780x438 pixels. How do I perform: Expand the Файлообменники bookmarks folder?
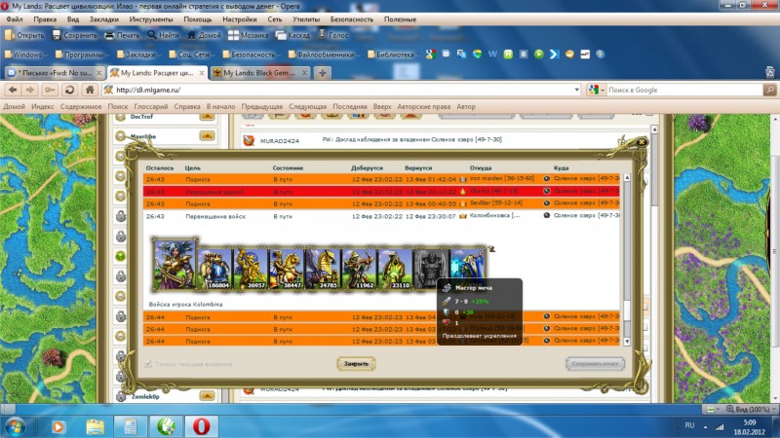[x=324, y=55]
